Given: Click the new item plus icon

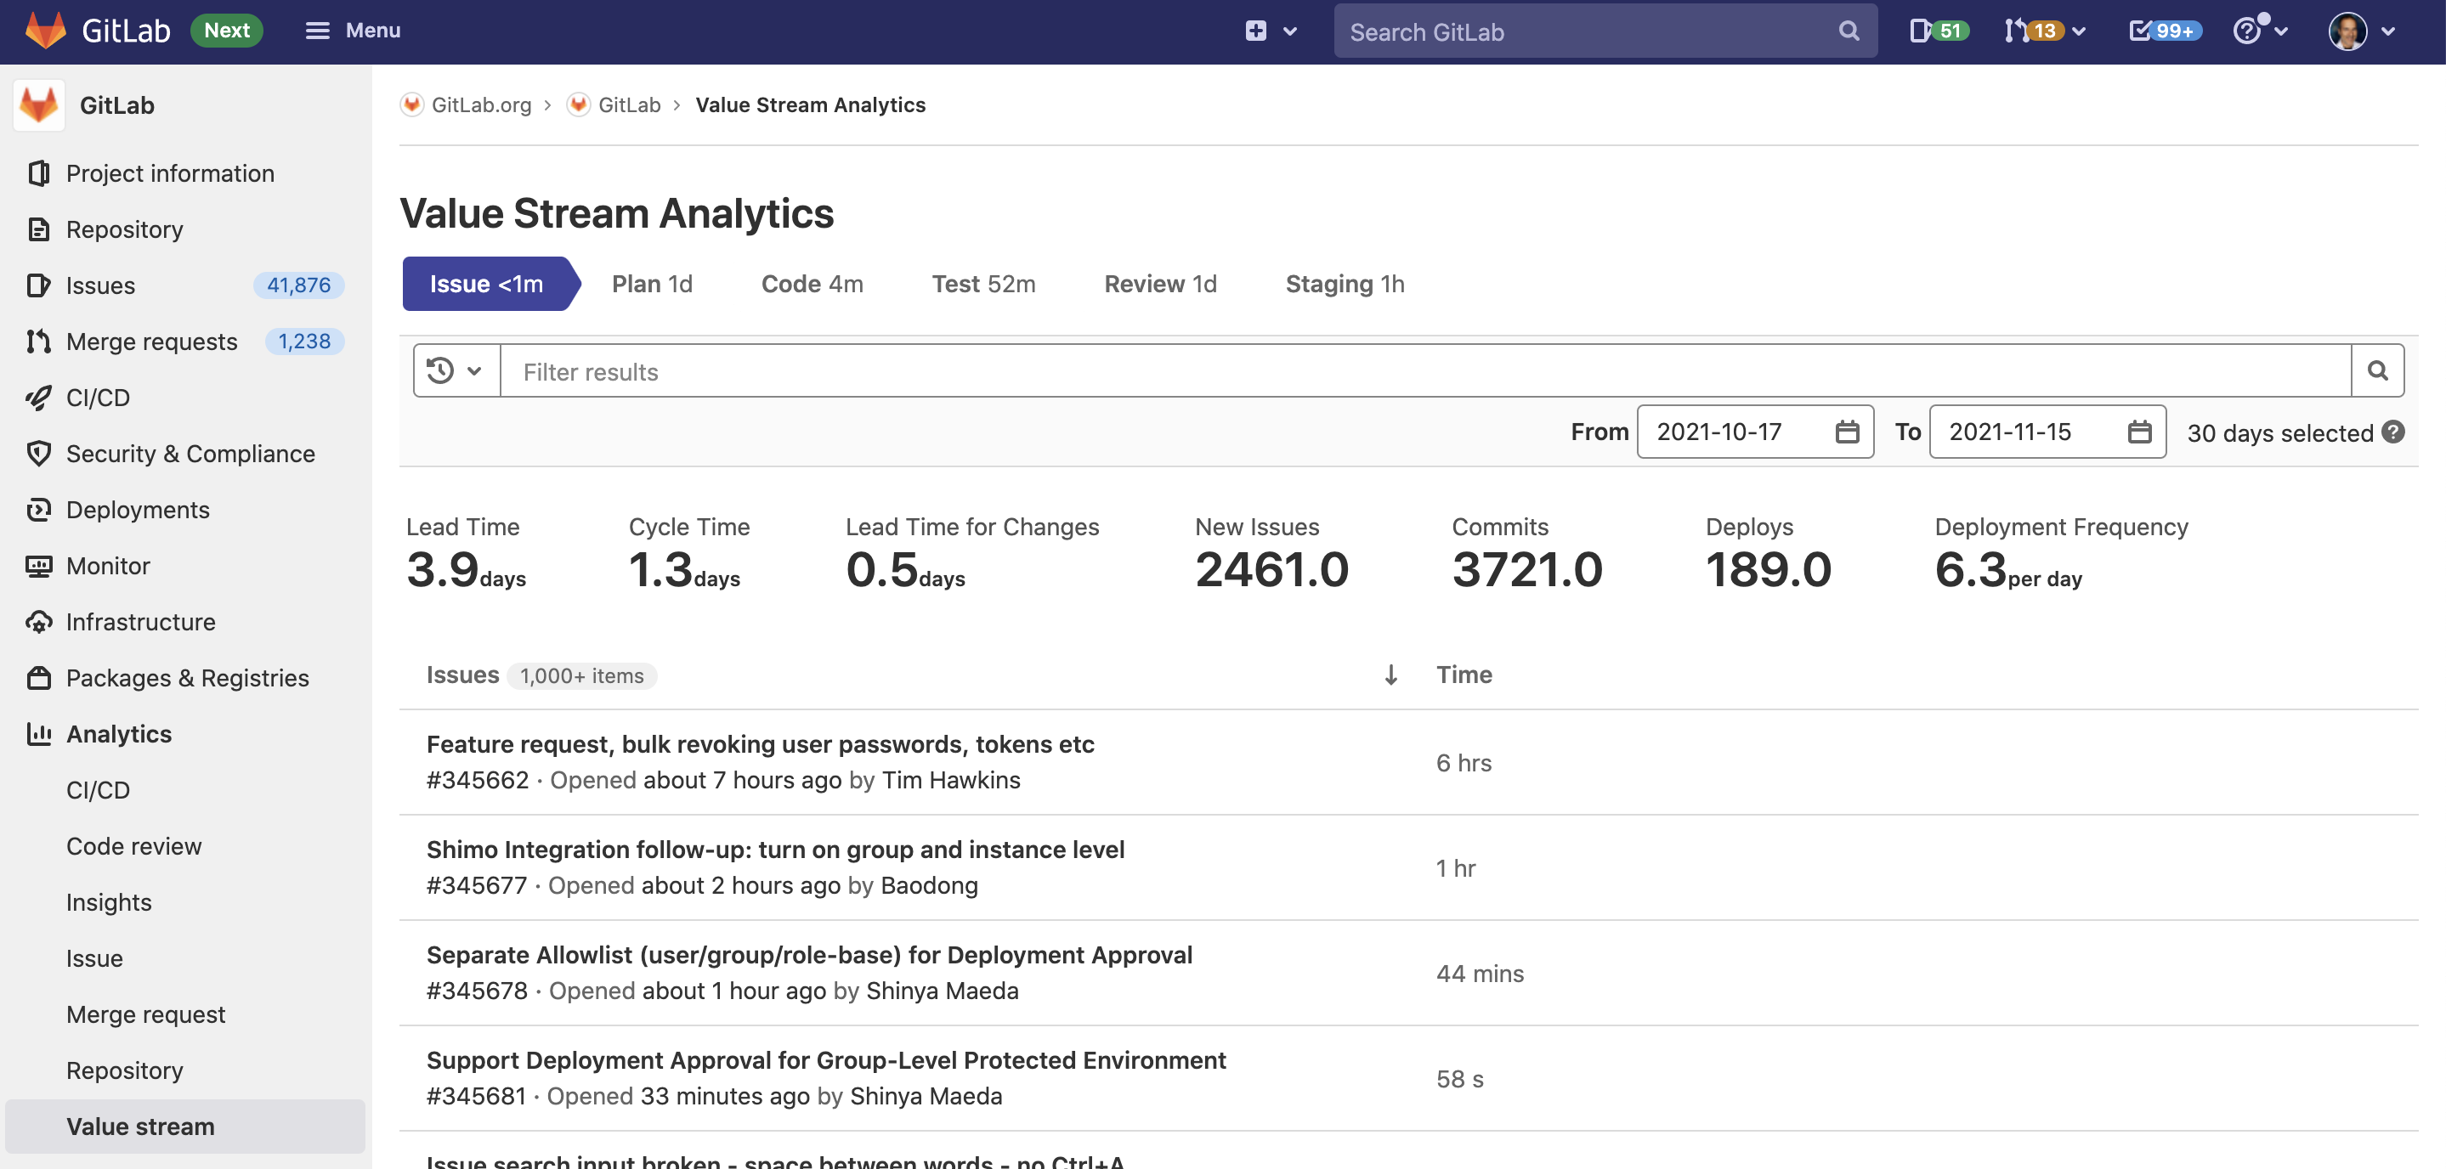Looking at the screenshot, I should 1255,31.
